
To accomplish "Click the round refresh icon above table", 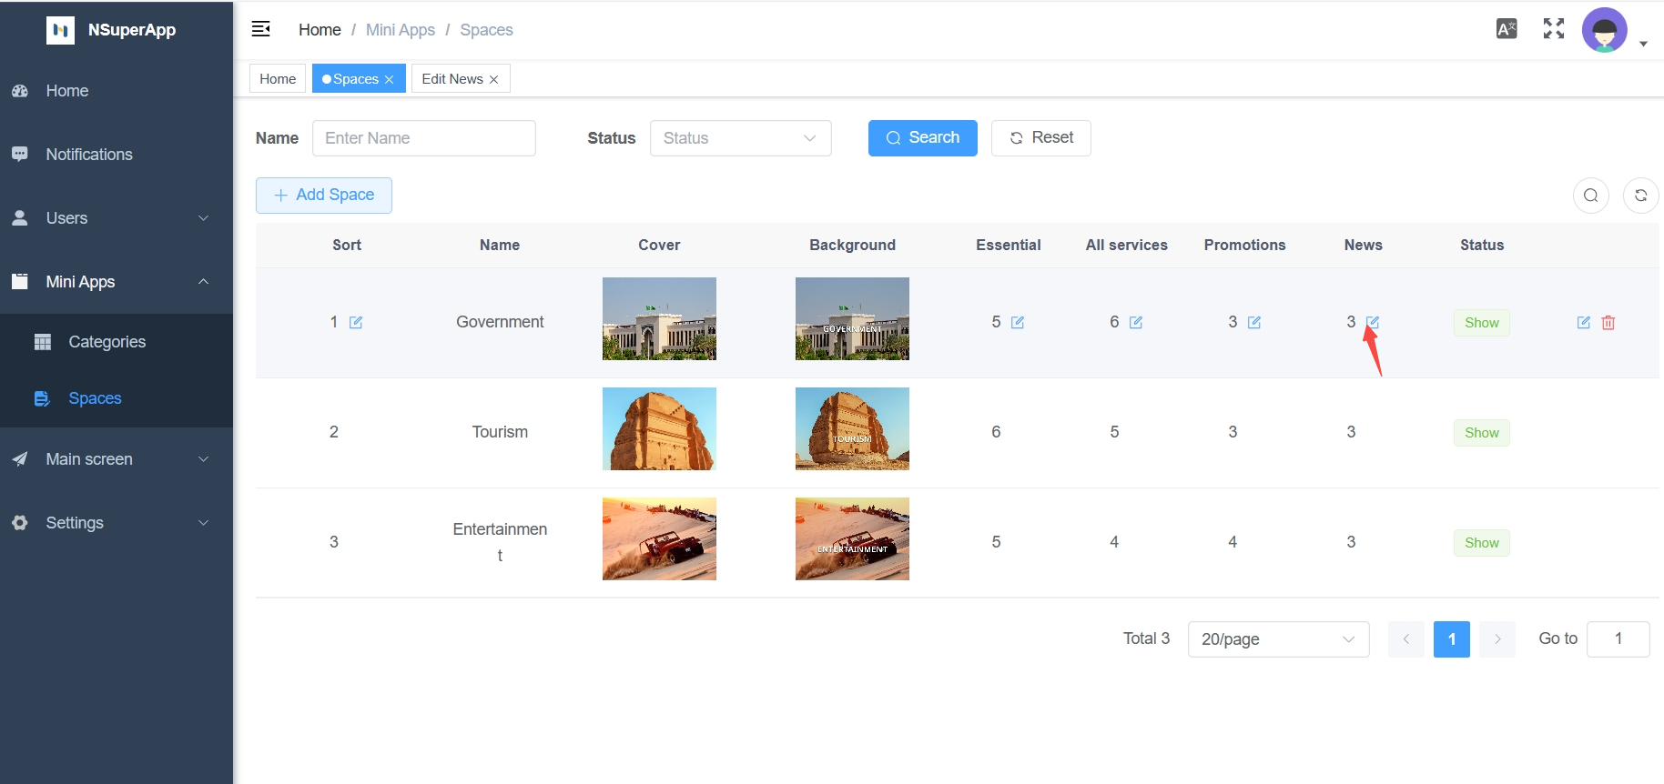I will tap(1640, 196).
